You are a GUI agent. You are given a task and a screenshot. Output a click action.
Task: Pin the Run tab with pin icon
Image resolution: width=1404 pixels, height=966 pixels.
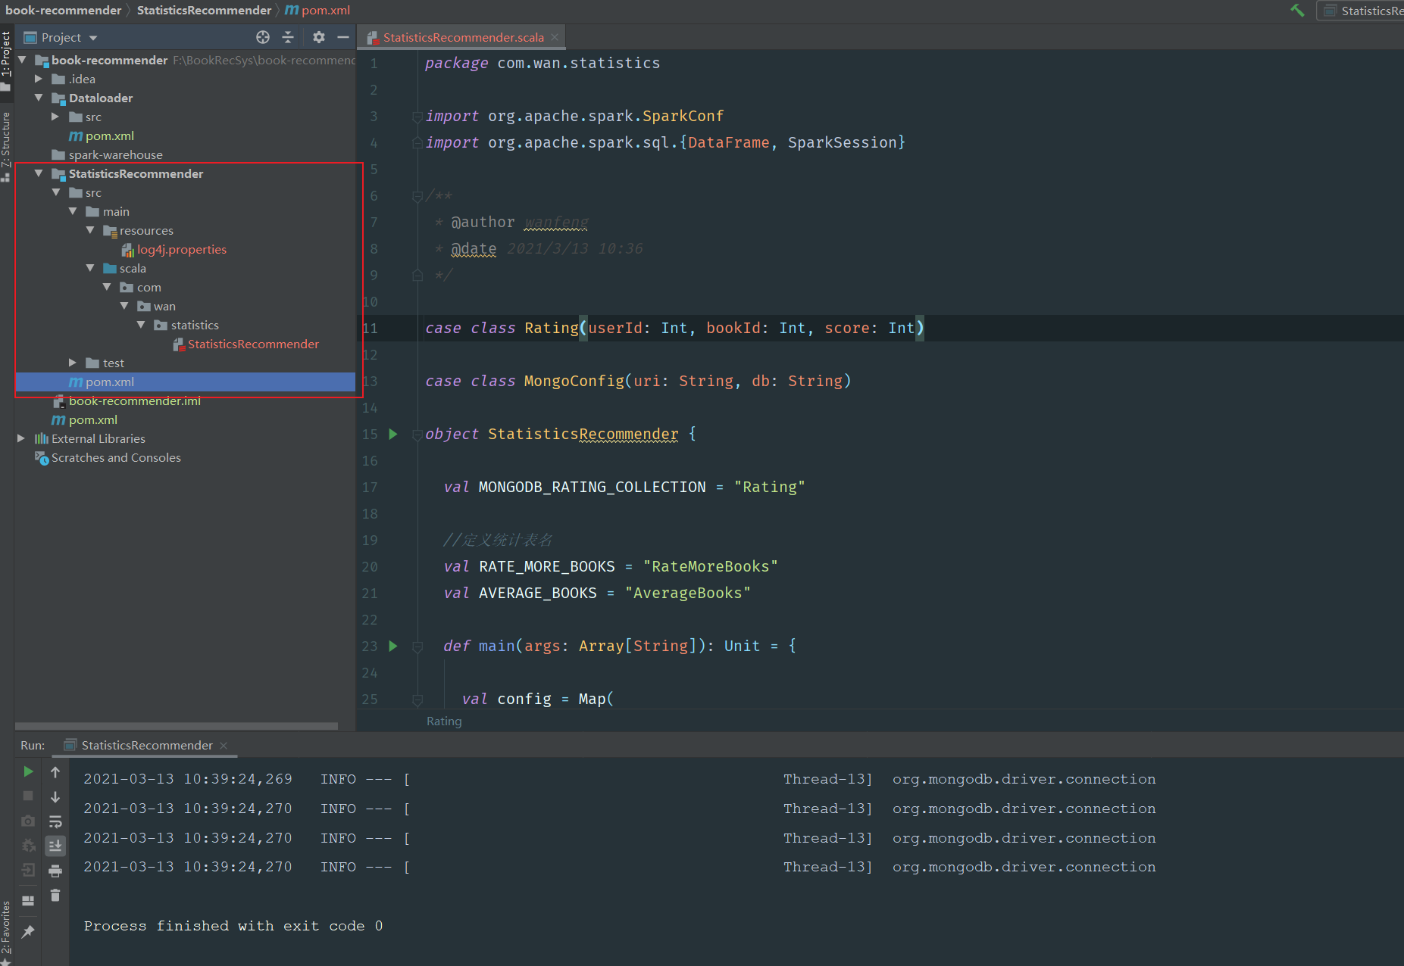click(28, 932)
